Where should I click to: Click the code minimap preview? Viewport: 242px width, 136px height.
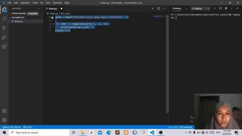pos(160,16)
